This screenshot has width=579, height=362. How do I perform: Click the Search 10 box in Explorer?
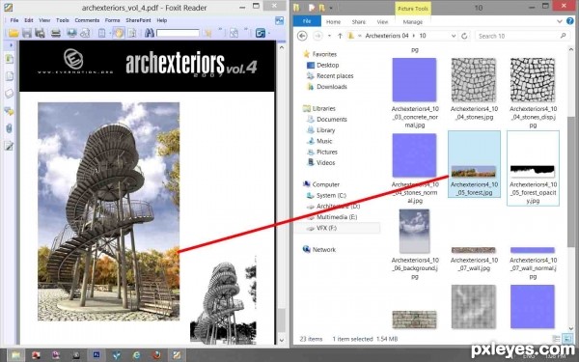pos(522,36)
